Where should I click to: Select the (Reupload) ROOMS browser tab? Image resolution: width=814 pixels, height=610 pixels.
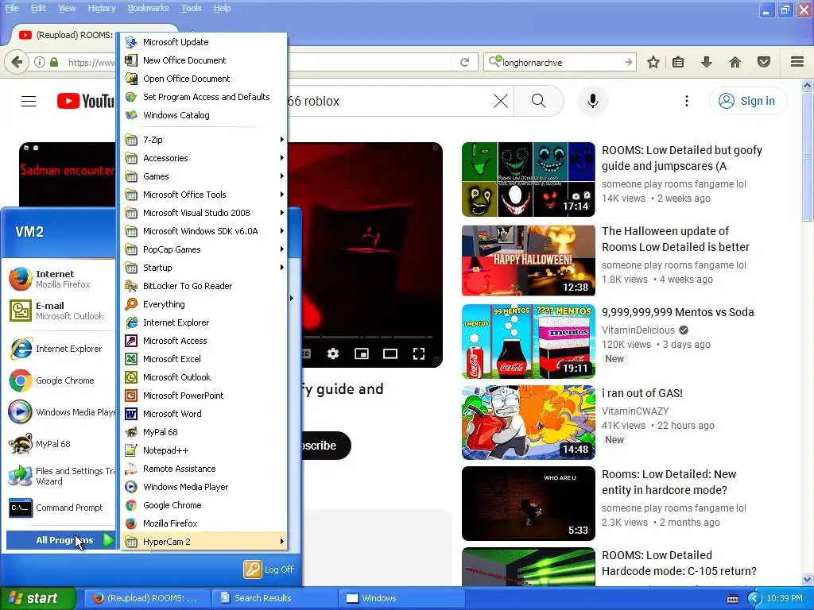point(66,35)
